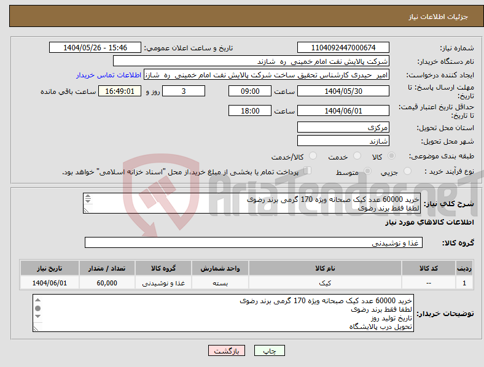This screenshot has height=367, width=484.
Task: Select the جزیی purchase type radio
Action: pyautogui.click(x=407, y=171)
